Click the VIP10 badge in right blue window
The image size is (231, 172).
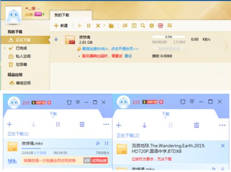[x=150, y=102]
